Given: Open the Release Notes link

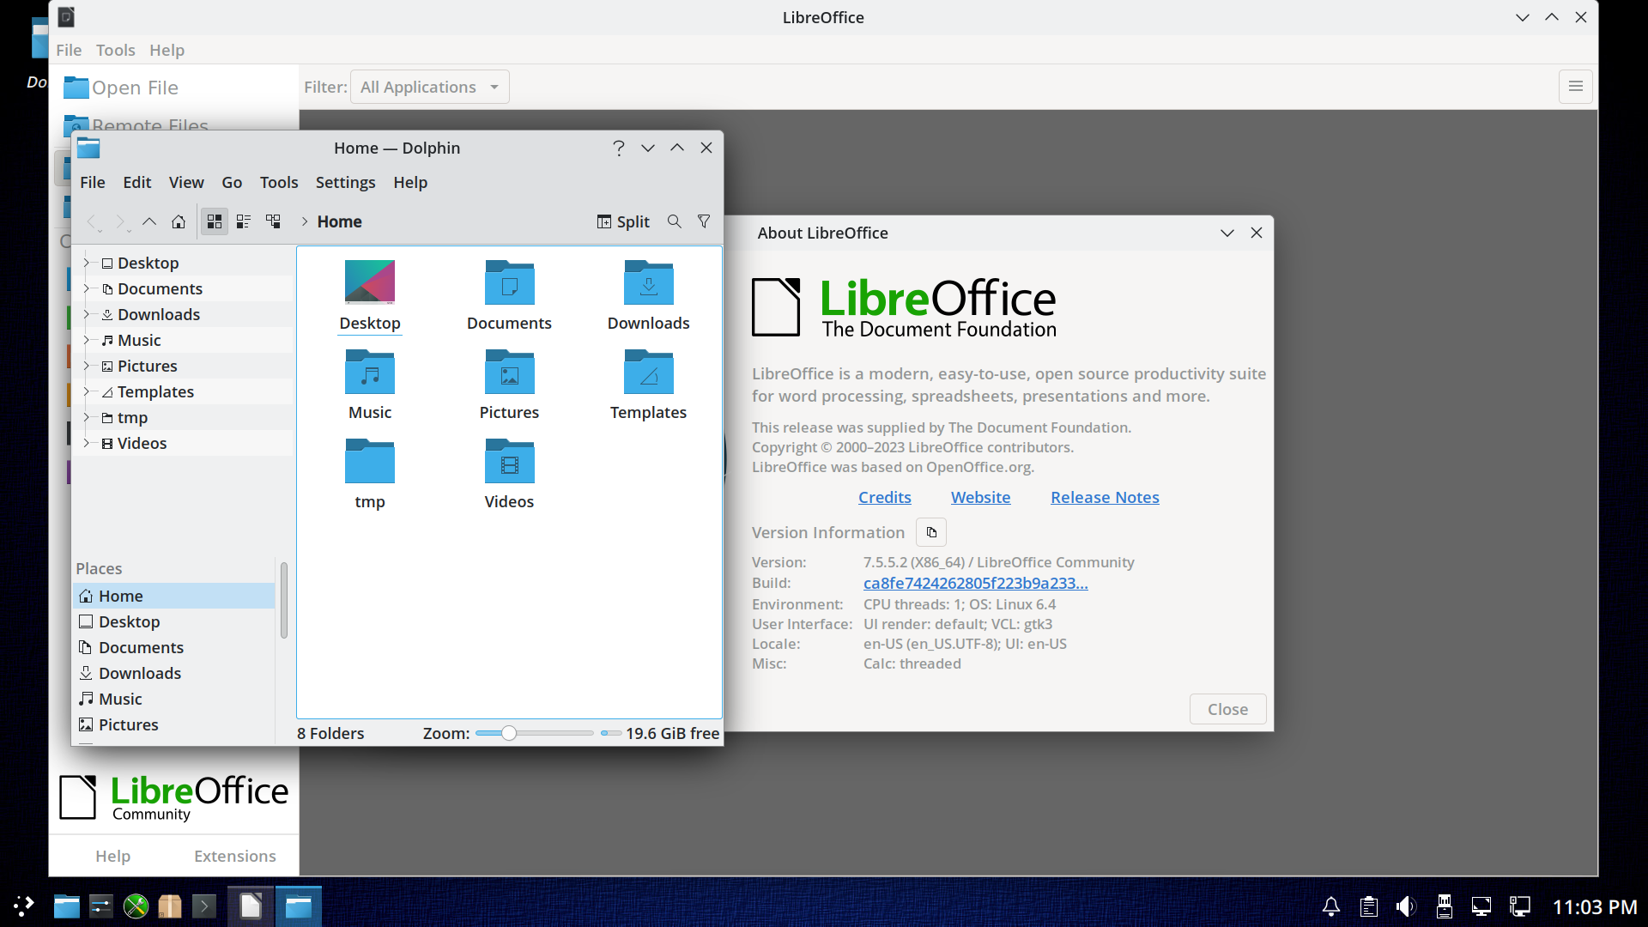Looking at the screenshot, I should point(1105,497).
